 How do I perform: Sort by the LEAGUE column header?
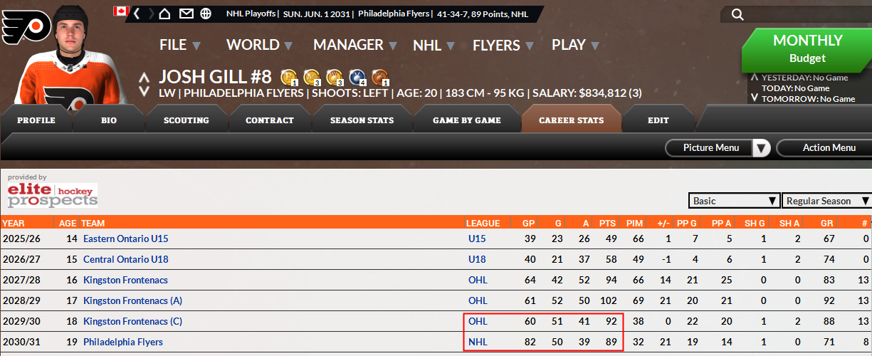(x=483, y=223)
